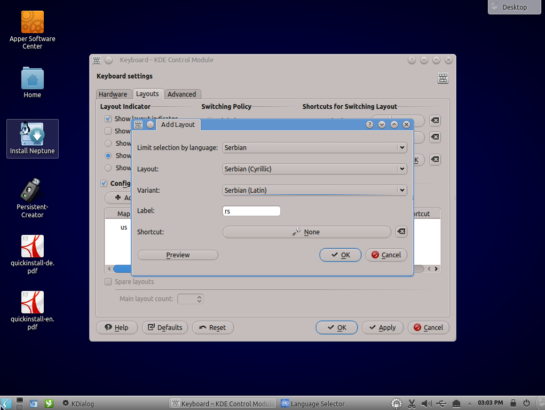Switch to KDialog in the taskbar

[x=78, y=404]
